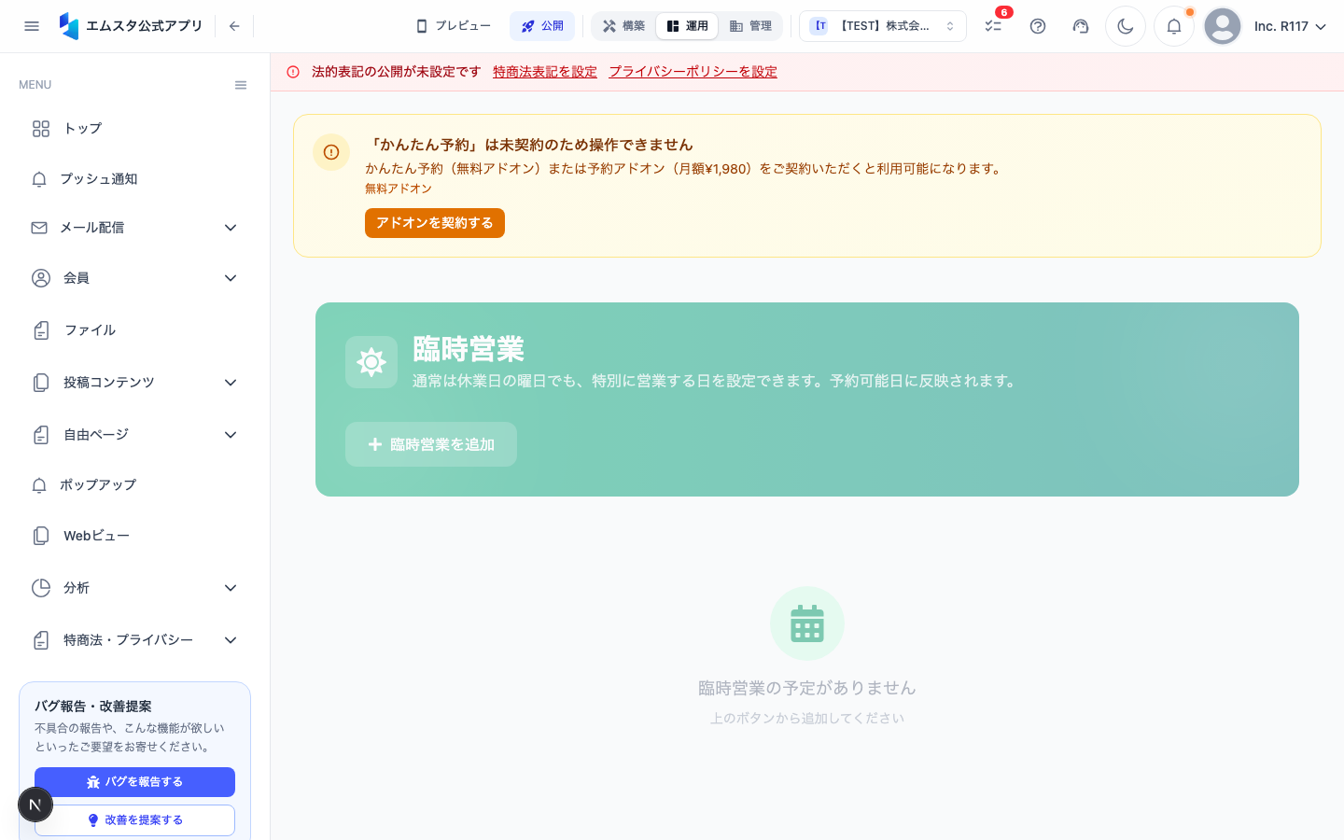
Task: Click the バグを報告する button
Action: [x=134, y=782]
